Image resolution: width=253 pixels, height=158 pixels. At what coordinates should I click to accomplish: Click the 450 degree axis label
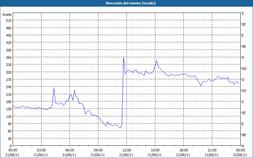[x=9, y=35]
